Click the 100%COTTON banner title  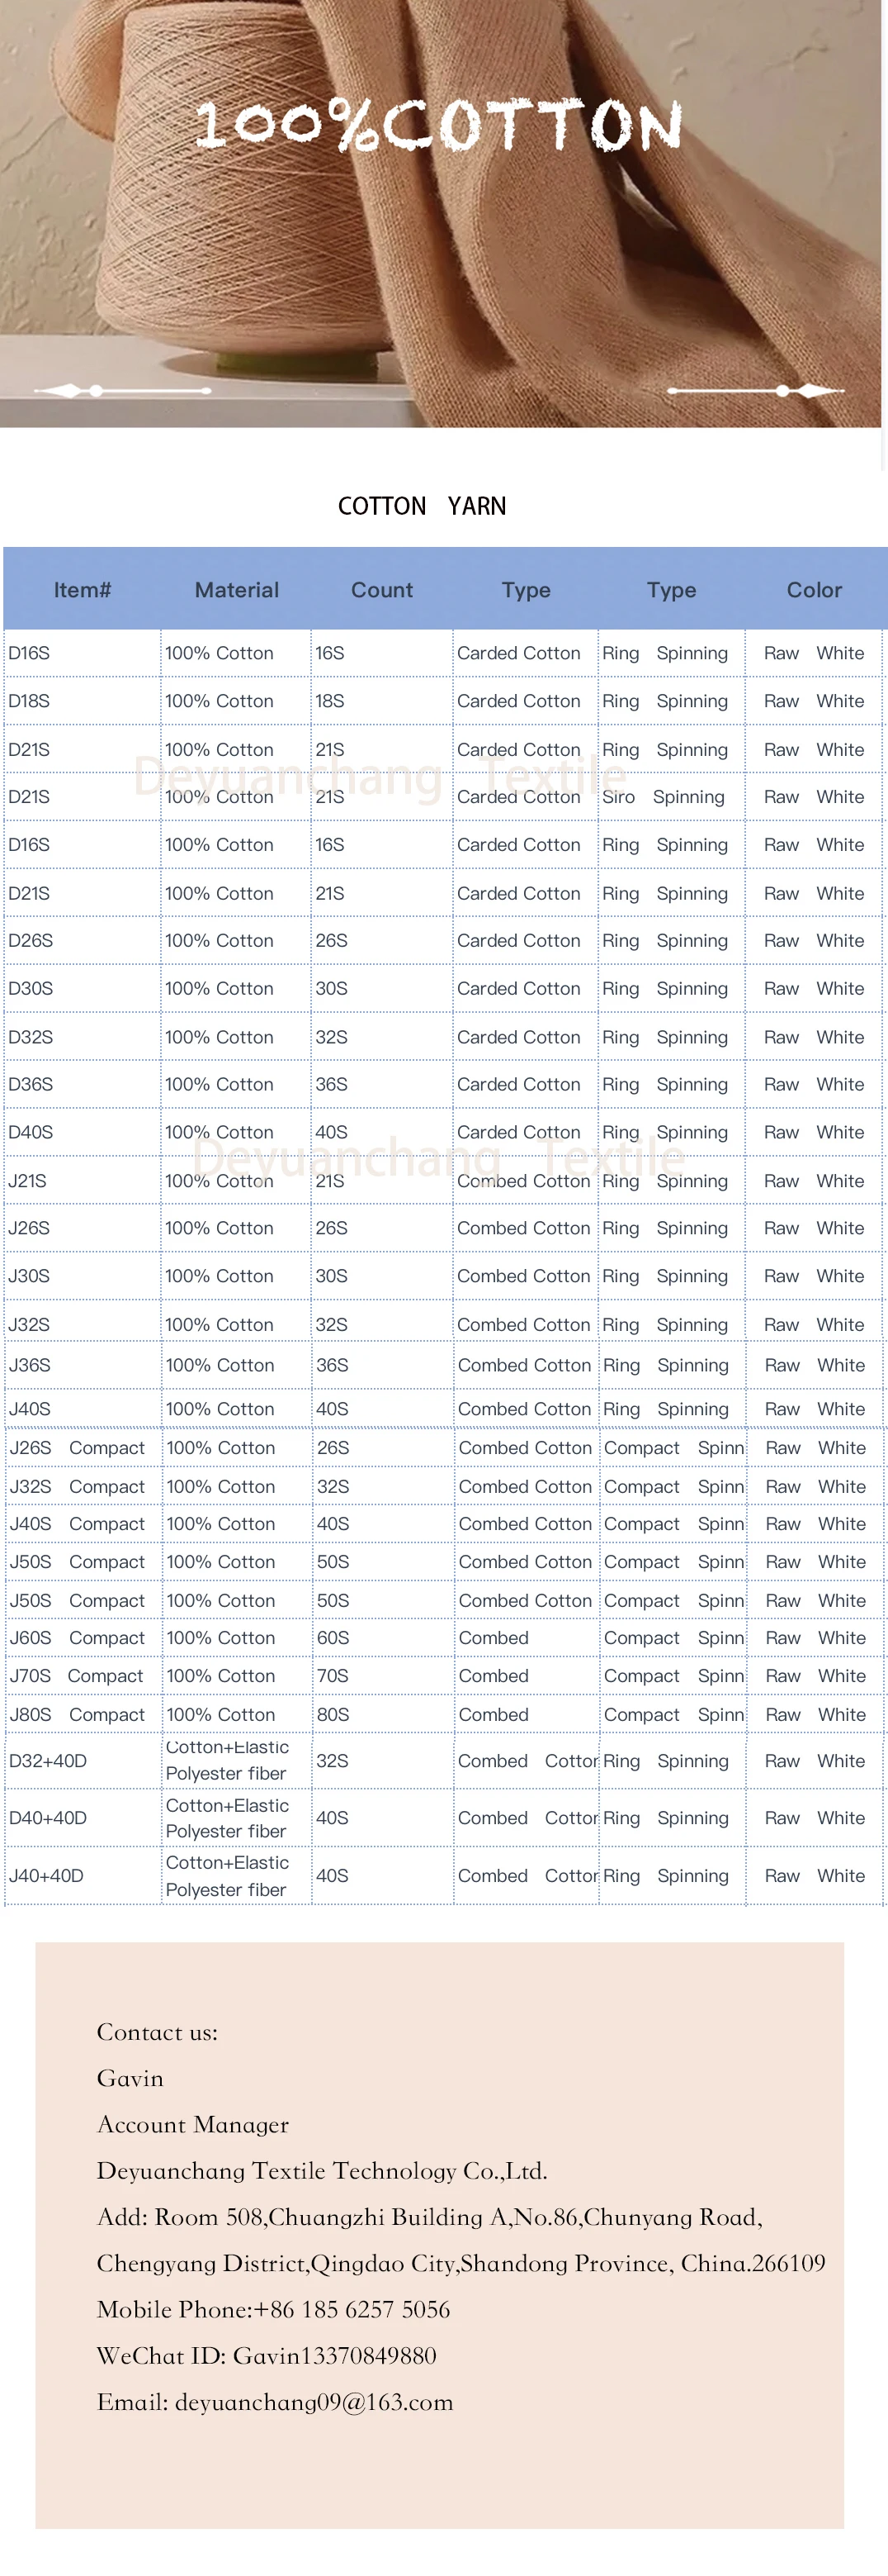coord(438,126)
